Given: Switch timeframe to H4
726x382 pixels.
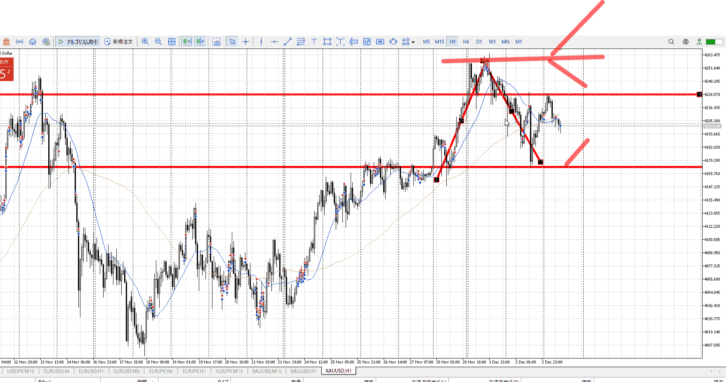Looking at the screenshot, I should point(466,42).
